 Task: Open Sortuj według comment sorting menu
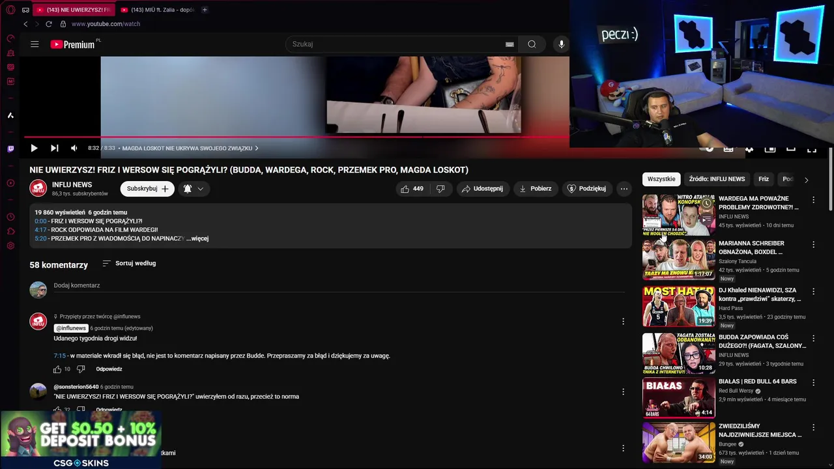[129, 263]
